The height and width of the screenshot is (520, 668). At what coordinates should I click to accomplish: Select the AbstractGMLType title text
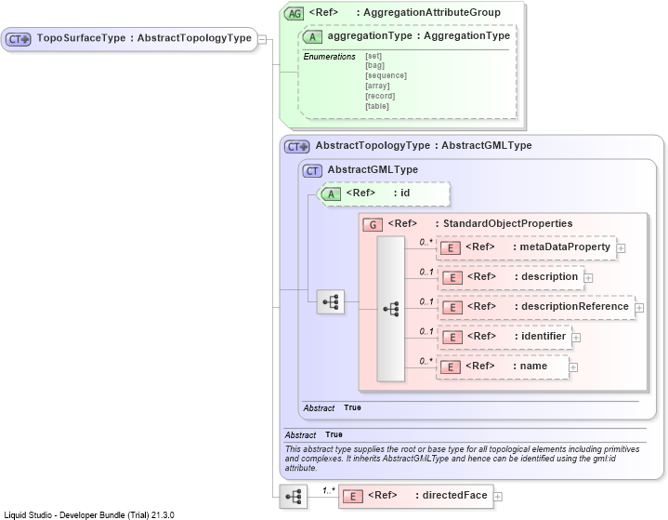tap(373, 170)
